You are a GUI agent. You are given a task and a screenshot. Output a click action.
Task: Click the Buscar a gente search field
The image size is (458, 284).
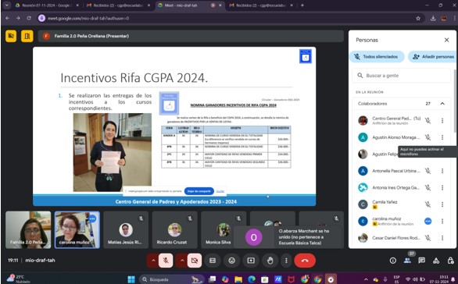point(402,76)
